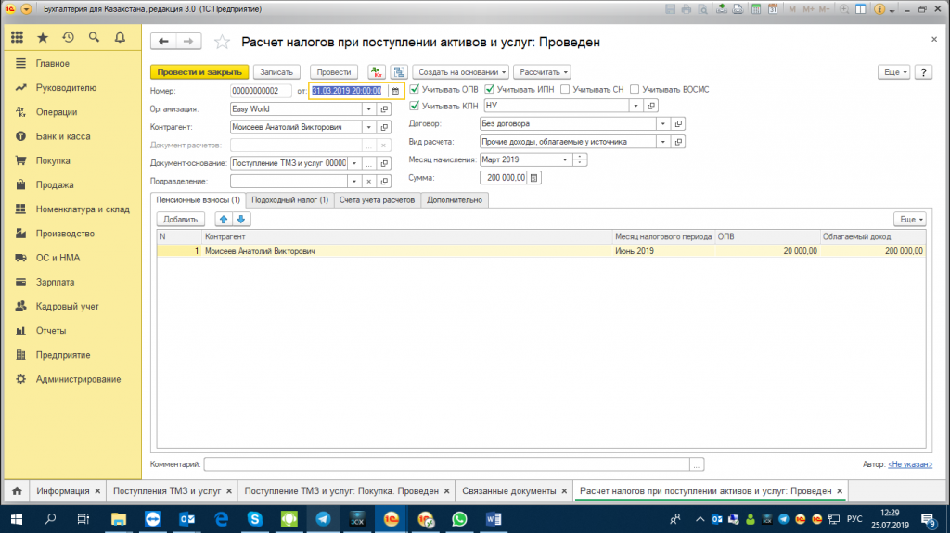The width and height of the screenshot is (950, 533).
Task: Show document postings Дт/Кт icon
Action: (377, 72)
